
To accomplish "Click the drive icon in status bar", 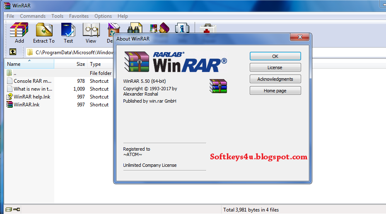I will pos(9,209).
